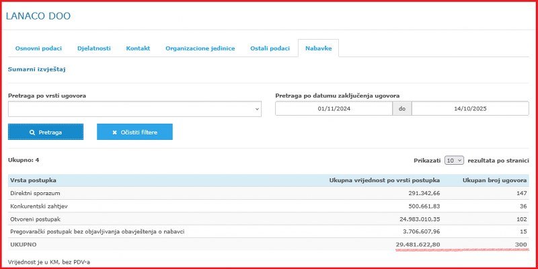Select the Nabavke tab
The width and height of the screenshot is (538, 269).
[x=318, y=49]
